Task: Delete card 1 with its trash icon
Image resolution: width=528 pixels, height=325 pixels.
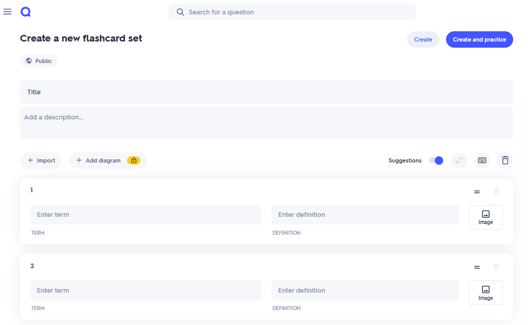Action: (x=496, y=192)
